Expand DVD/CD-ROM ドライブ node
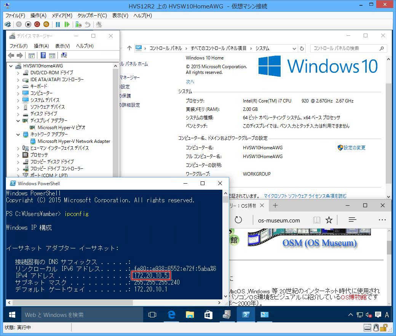Image resolution: width=396 pixels, height=336 pixels. click(x=18, y=73)
